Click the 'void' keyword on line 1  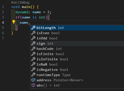[x=15, y=7]
